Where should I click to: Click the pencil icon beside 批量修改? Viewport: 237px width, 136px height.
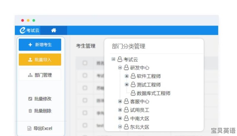click(30, 99)
